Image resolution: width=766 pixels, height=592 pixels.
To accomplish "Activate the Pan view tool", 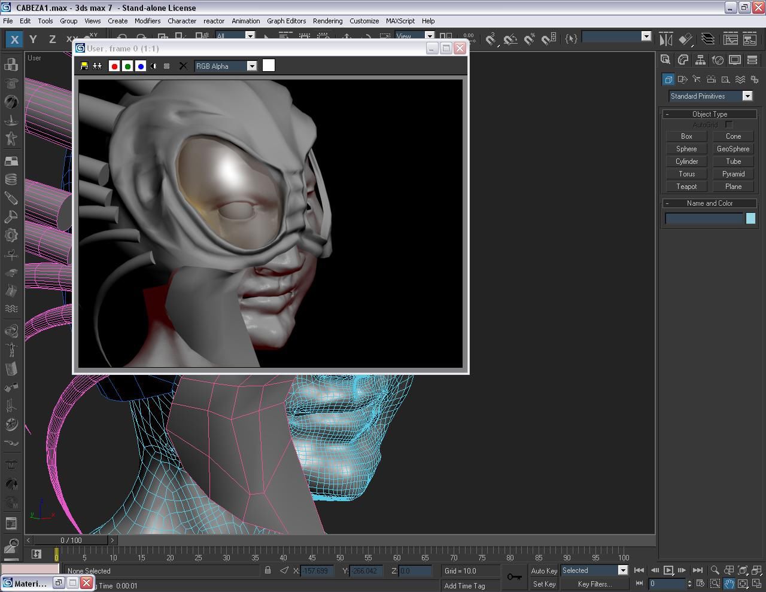I will [729, 584].
